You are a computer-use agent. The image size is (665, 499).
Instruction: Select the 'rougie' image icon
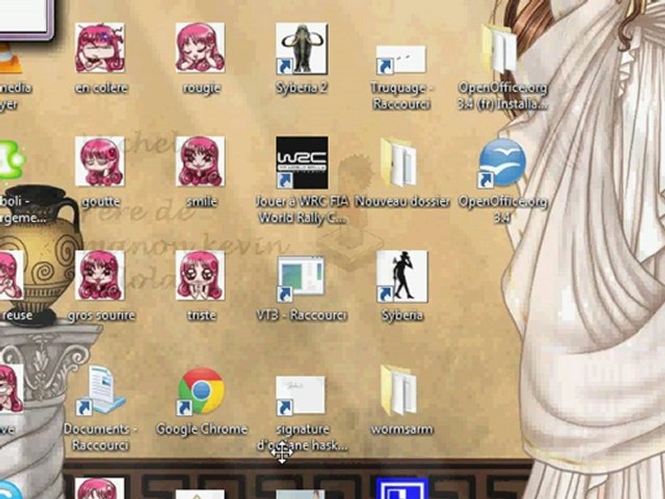(200, 48)
